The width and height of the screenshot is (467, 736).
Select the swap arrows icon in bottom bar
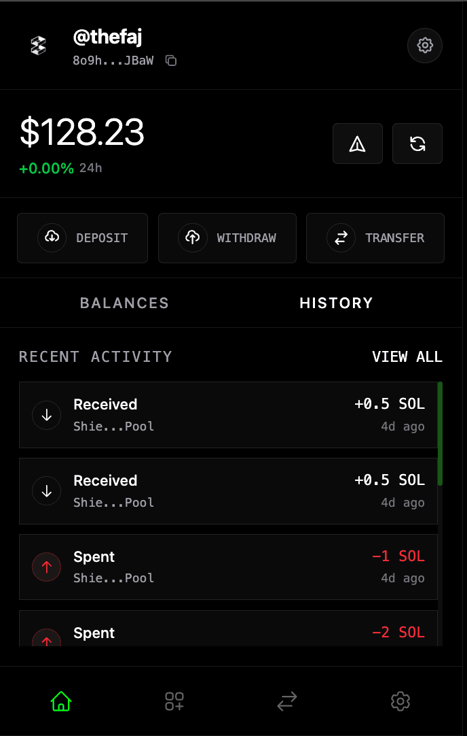[286, 701]
